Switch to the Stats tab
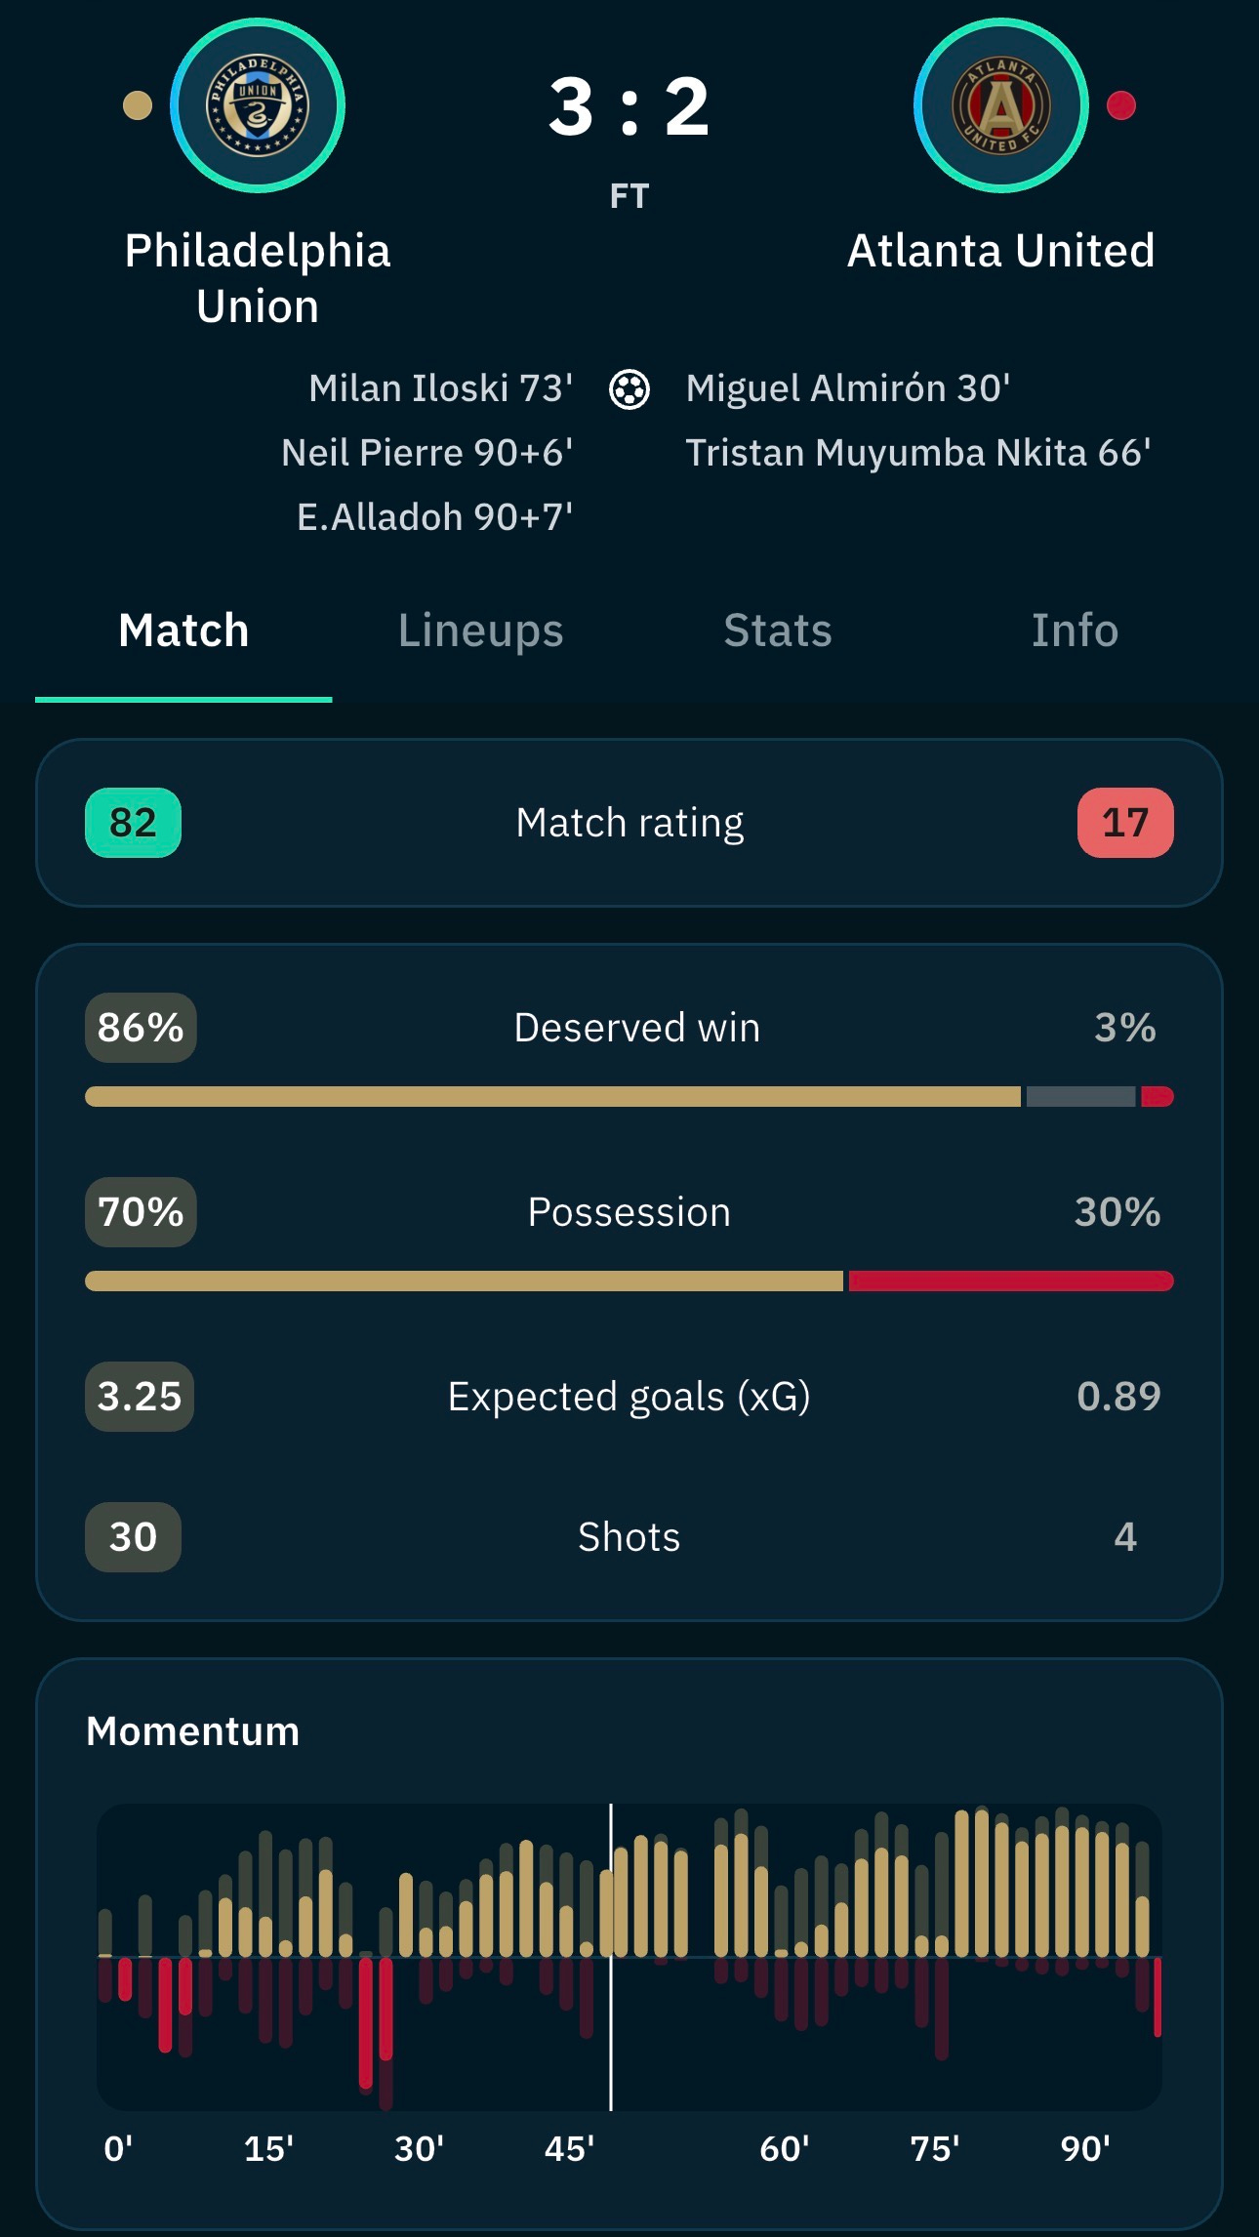This screenshot has width=1259, height=2237. coord(778,630)
